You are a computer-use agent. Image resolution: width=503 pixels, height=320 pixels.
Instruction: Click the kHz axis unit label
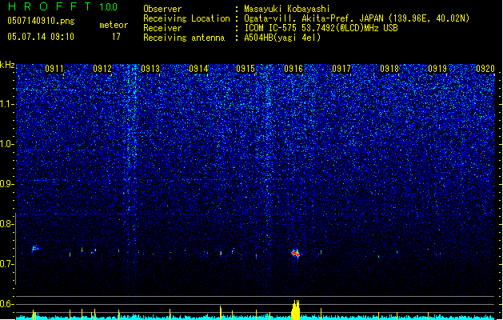(7, 65)
